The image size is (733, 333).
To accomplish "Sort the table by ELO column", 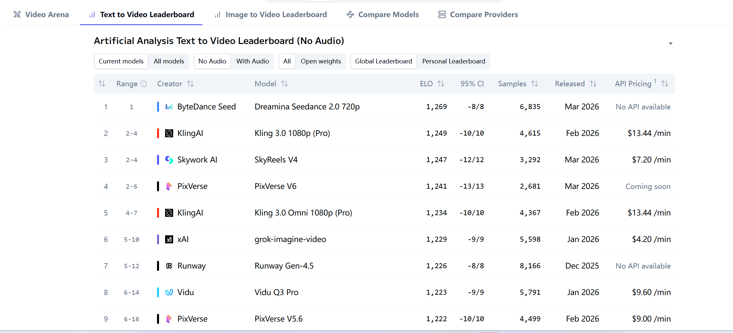I will (441, 84).
